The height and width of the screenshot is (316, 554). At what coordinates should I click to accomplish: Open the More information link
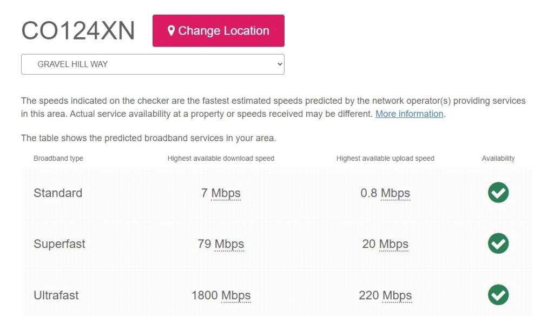[409, 114]
